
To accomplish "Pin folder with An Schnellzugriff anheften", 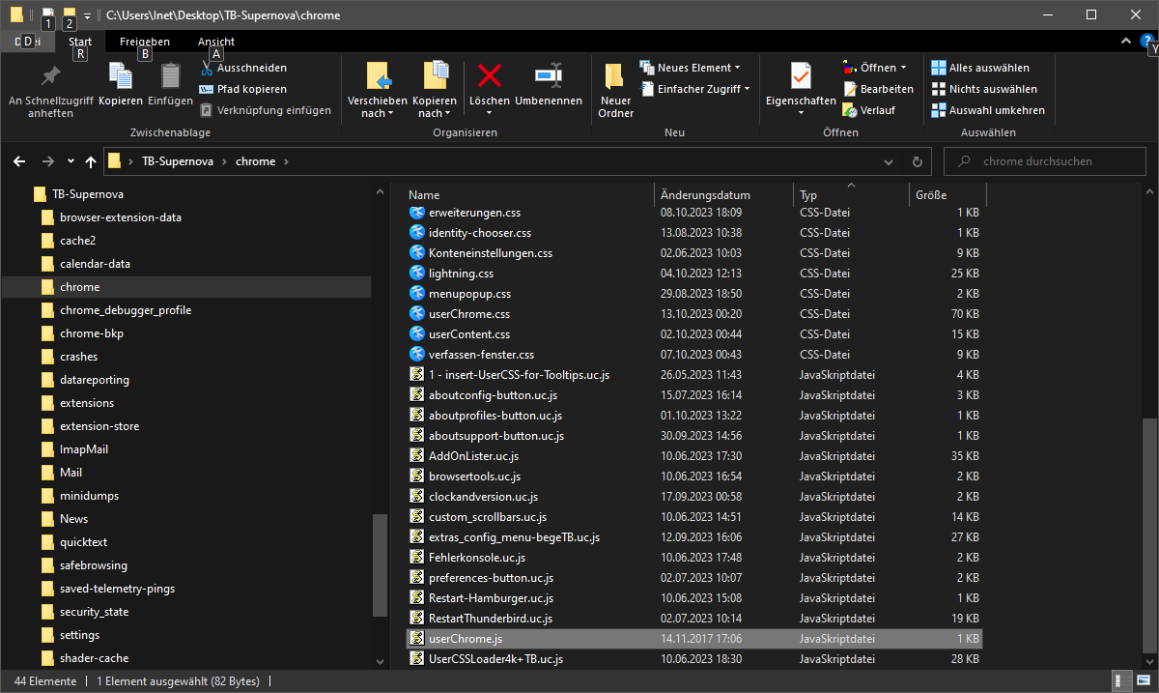I will pyautogui.click(x=50, y=77).
